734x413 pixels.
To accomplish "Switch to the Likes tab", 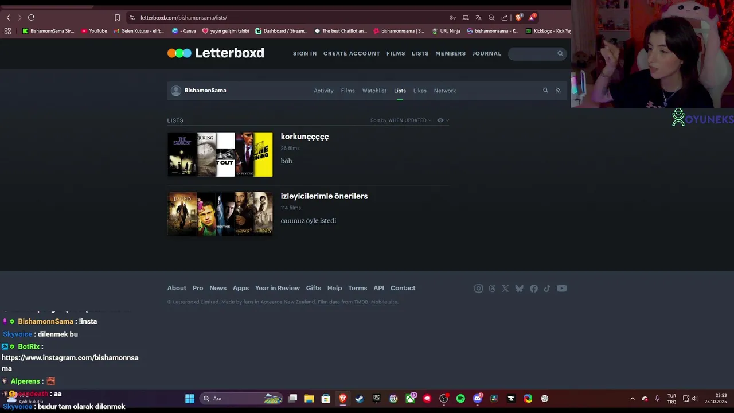I will [420, 91].
